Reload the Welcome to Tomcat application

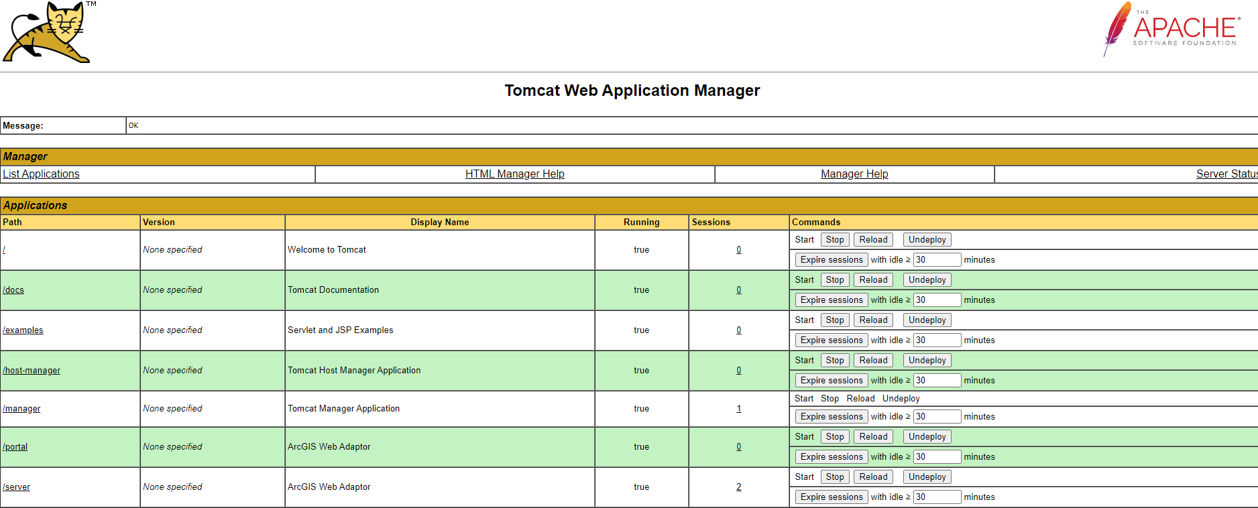click(x=873, y=240)
